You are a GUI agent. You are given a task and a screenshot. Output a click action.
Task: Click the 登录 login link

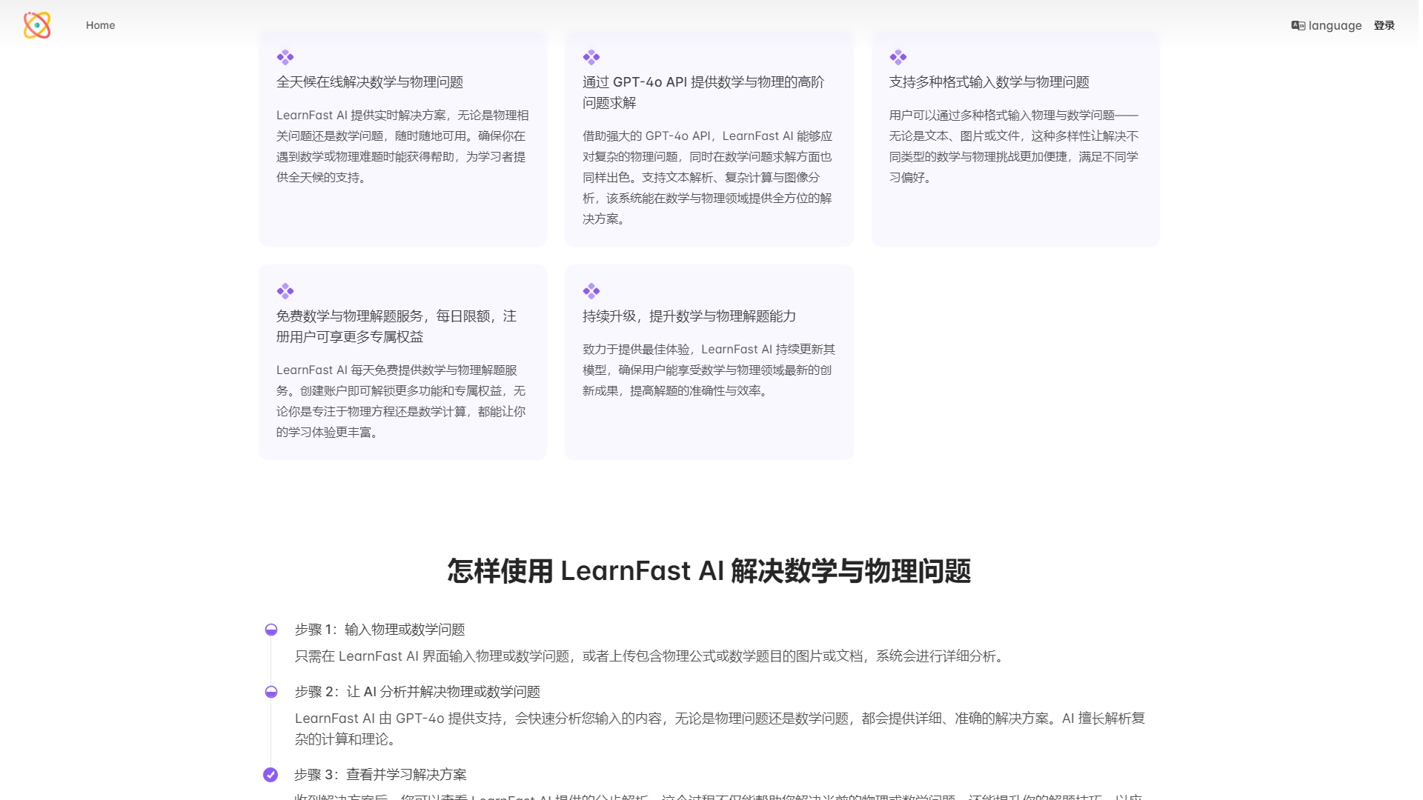[1383, 24]
